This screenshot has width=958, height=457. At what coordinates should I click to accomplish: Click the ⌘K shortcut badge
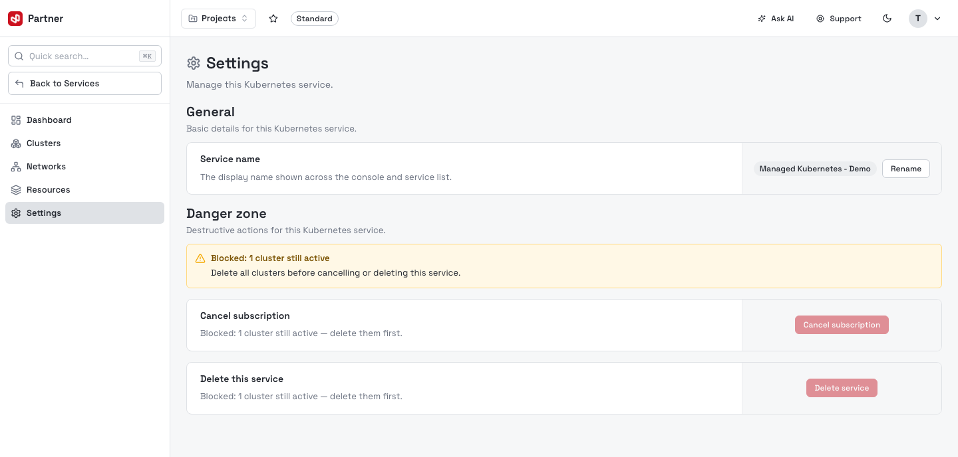tap(147, 56)
